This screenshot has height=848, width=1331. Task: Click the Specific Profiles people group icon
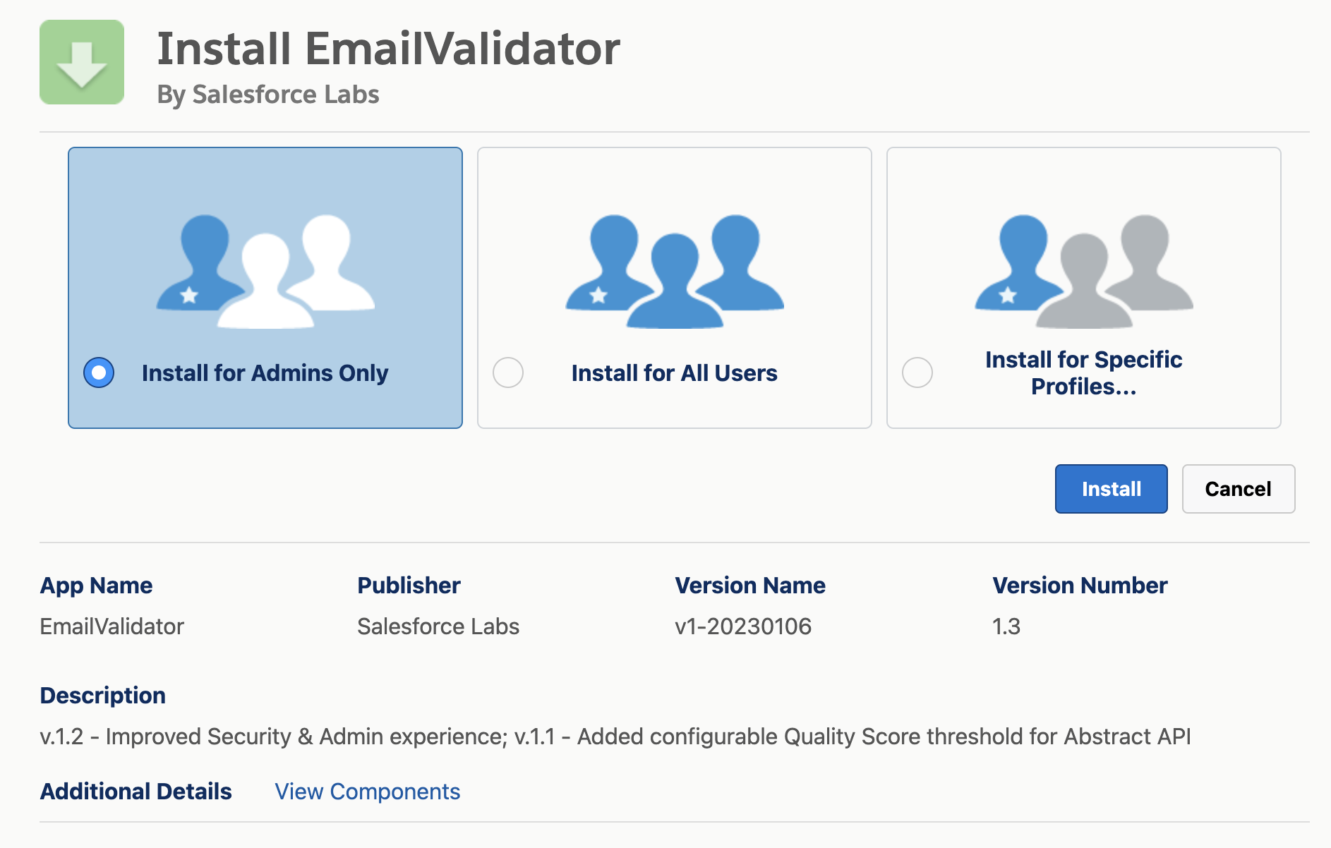click(x=1084, y=272)
